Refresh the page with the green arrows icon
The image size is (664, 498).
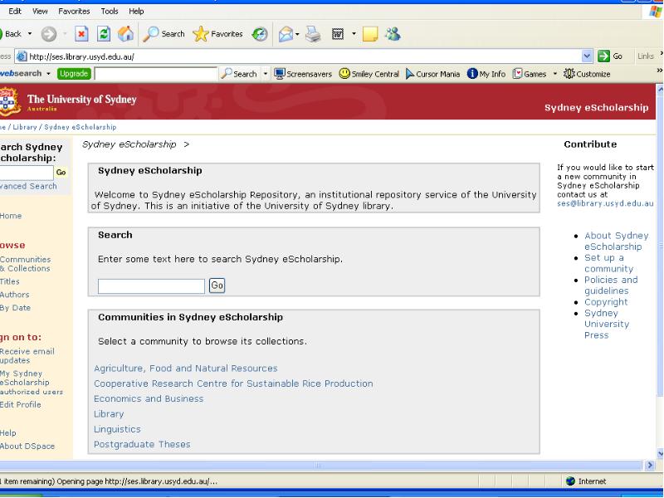point(104,34)
